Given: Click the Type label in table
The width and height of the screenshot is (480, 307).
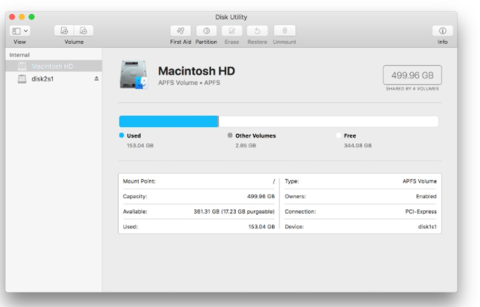Looking at the screenshot, I should coord(291,181).
